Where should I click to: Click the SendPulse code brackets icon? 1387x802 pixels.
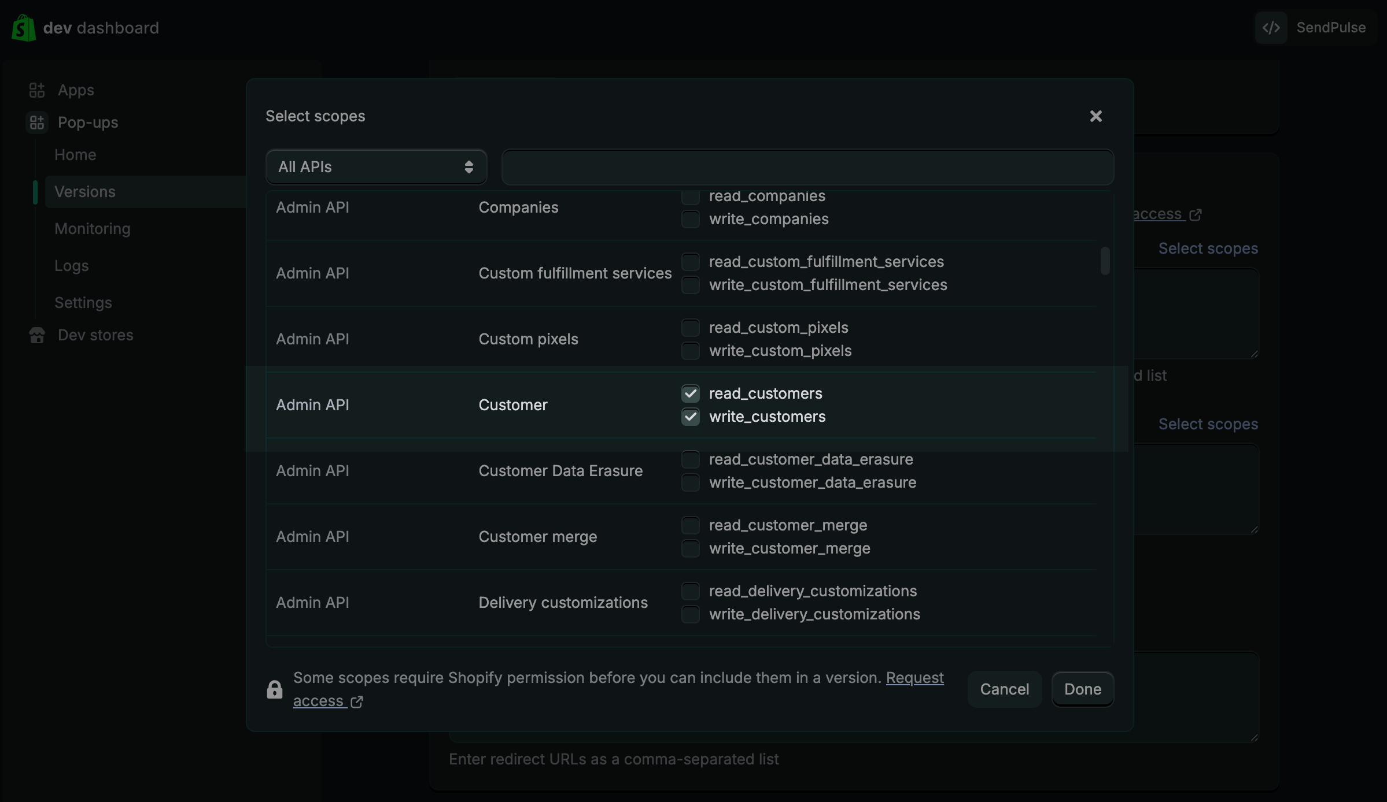[x=1271, y=28]
